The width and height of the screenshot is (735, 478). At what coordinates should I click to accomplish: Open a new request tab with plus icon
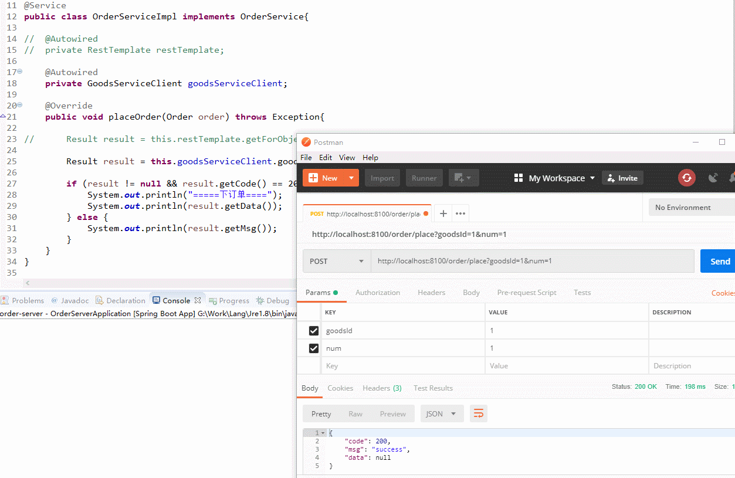(x=443, y=213)
